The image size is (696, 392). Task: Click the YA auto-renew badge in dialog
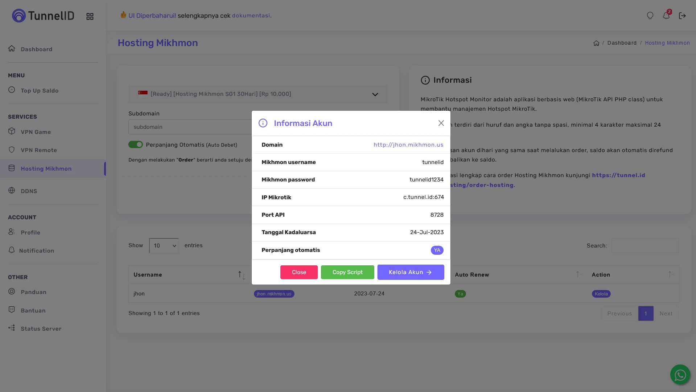(x=437, y=250)
